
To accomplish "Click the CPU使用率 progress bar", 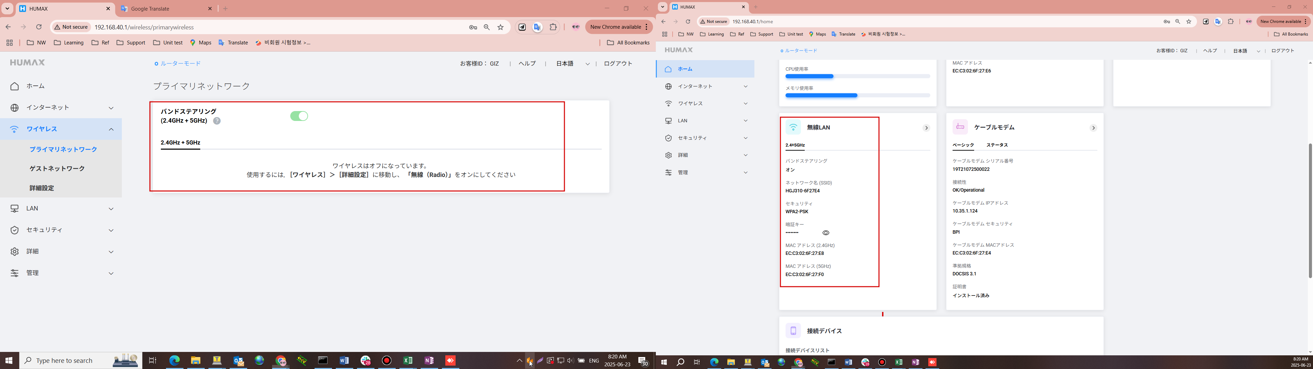I will tap(857, 76).
